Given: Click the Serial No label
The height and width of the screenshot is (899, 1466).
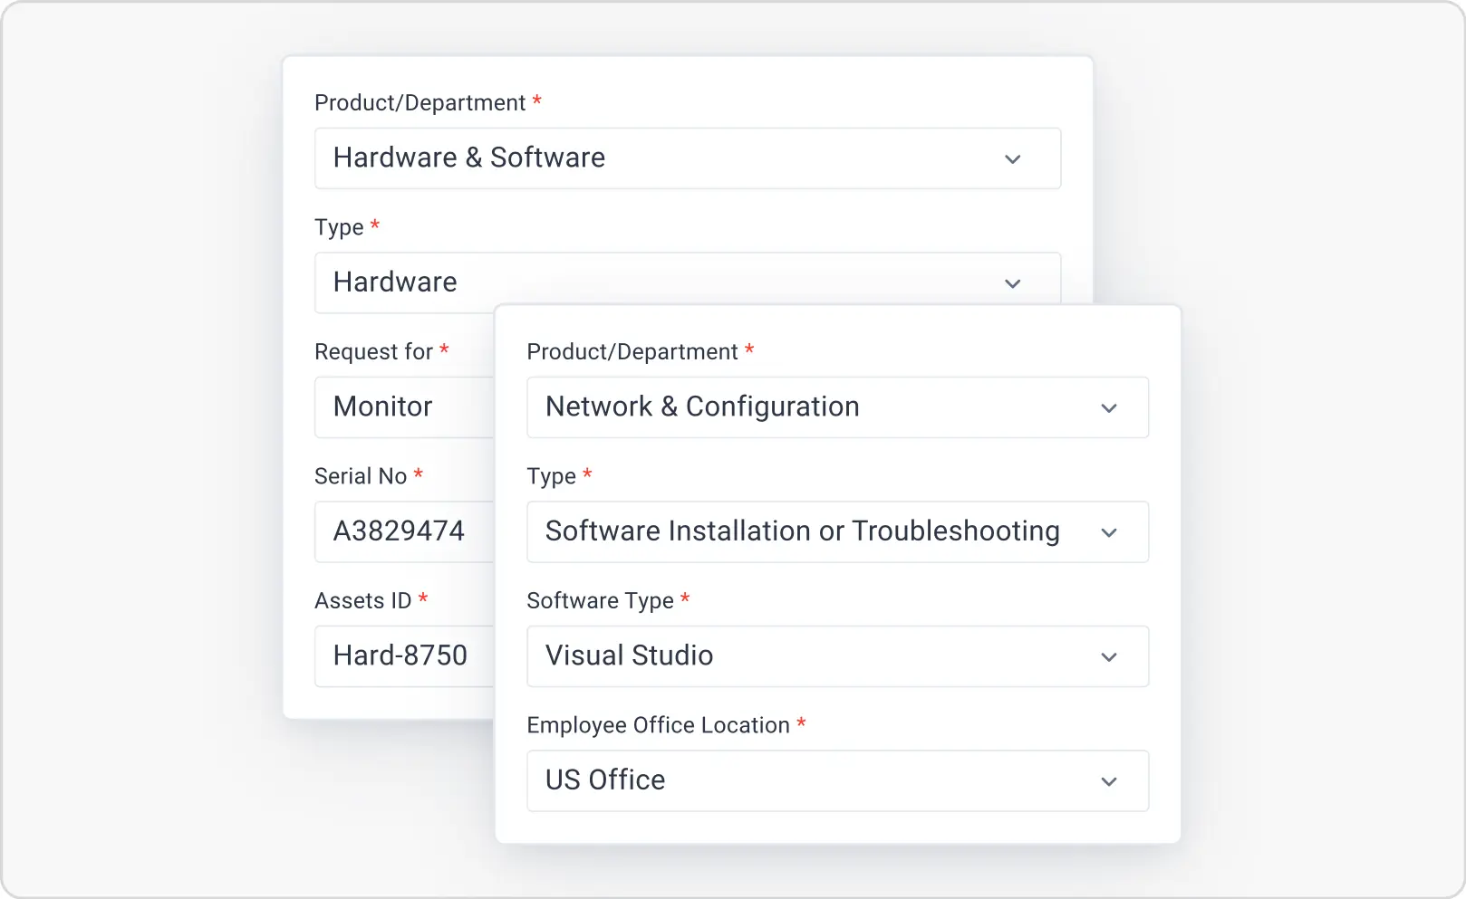Looking at the screenshot, I should [361, 476].
